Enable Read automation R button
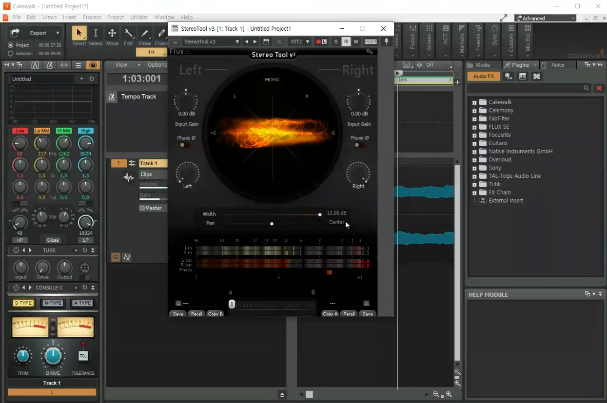Screen dimensions: 607x403 point(346,42)
